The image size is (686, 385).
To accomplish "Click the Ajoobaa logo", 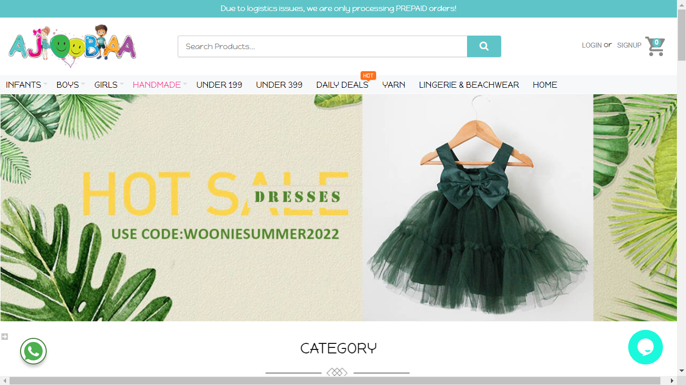I will [x=72, y=46].
